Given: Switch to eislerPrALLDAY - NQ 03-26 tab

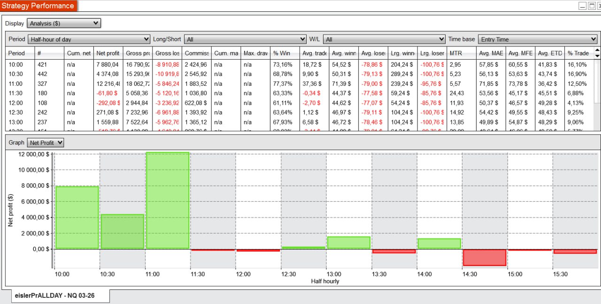Looking at the screenshot, I should coord(60,296).
